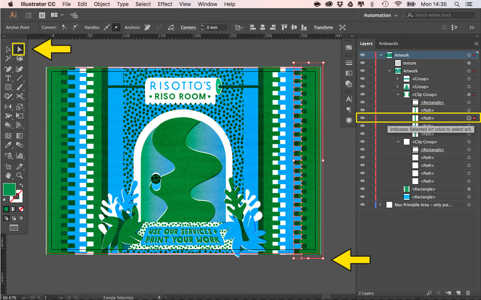Image resolution: width=481 pixels, height=300 pixels.
Task: Open the Effect menu
Action: [x=165, y=4]
